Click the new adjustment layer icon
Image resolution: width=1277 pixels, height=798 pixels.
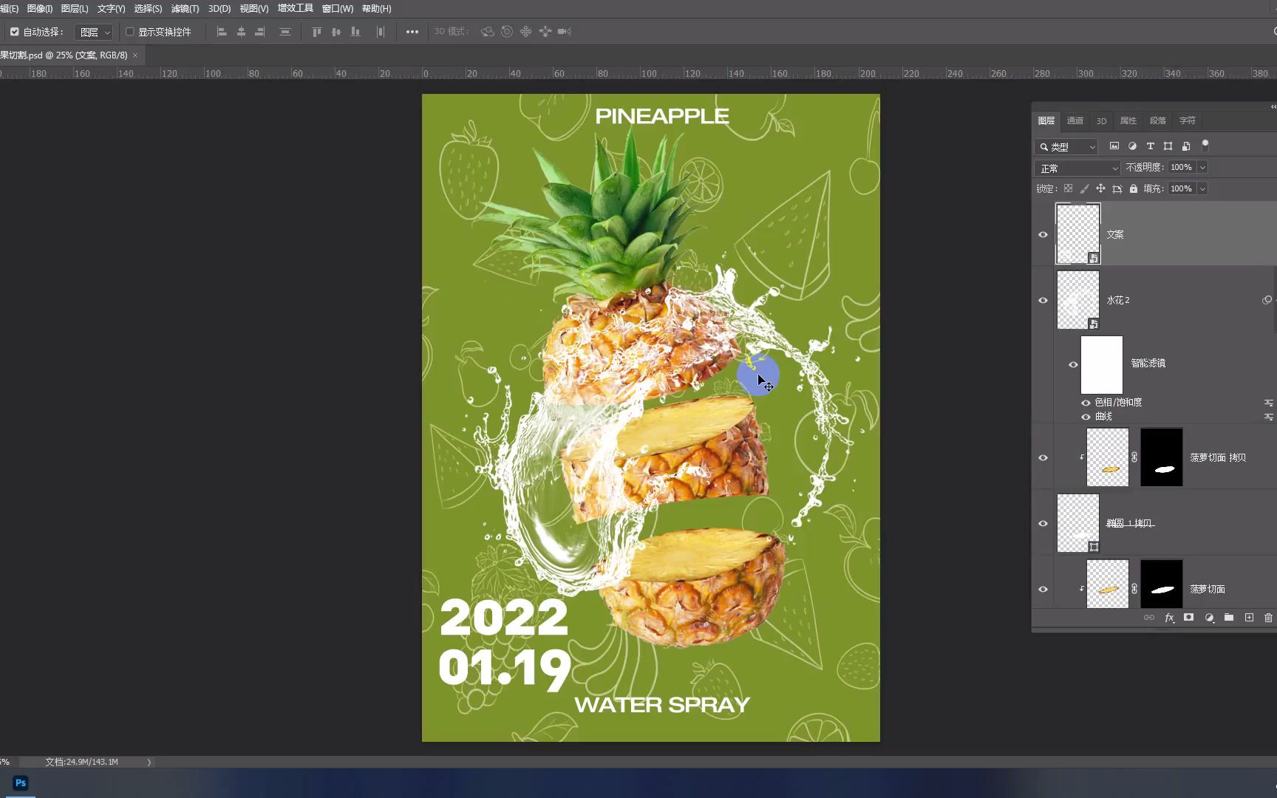click(x=1210, y=618)
